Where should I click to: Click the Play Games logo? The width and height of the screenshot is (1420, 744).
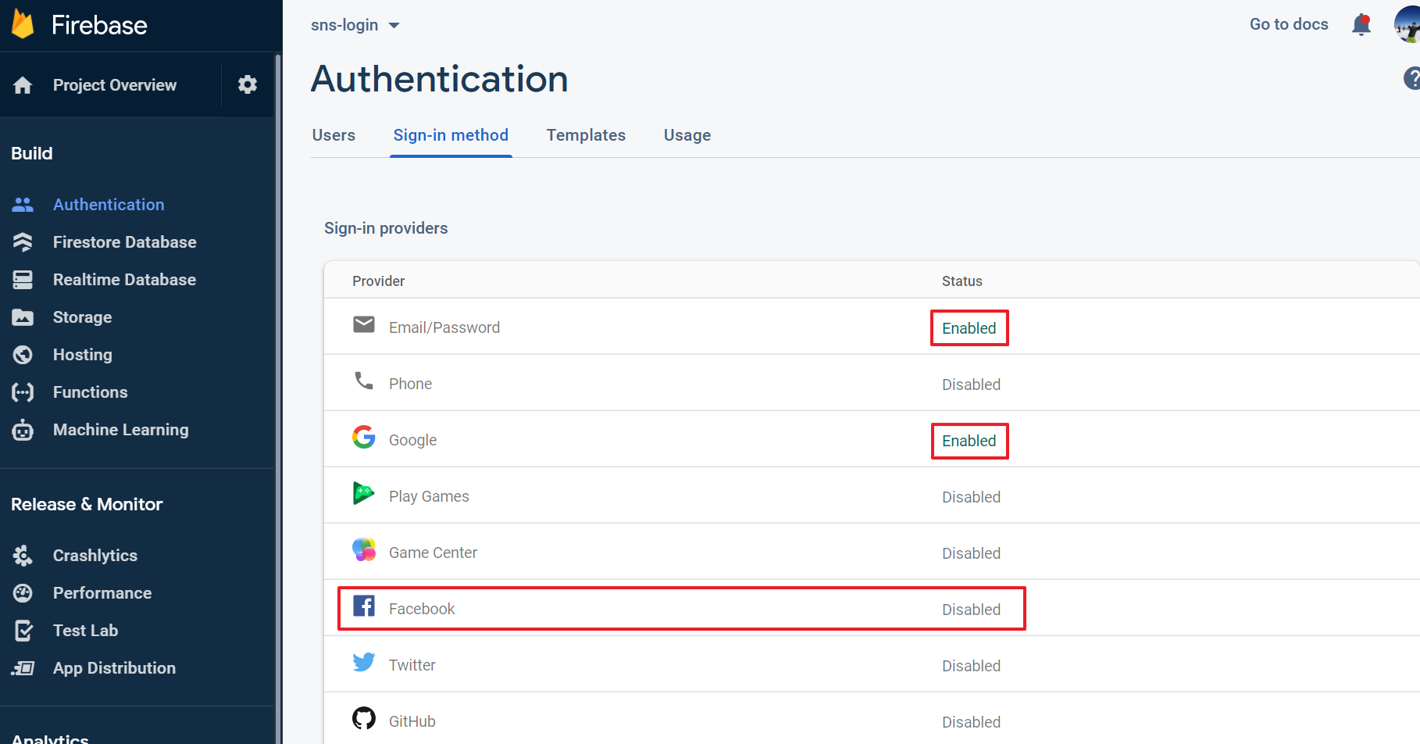click(x=364, y=493)
